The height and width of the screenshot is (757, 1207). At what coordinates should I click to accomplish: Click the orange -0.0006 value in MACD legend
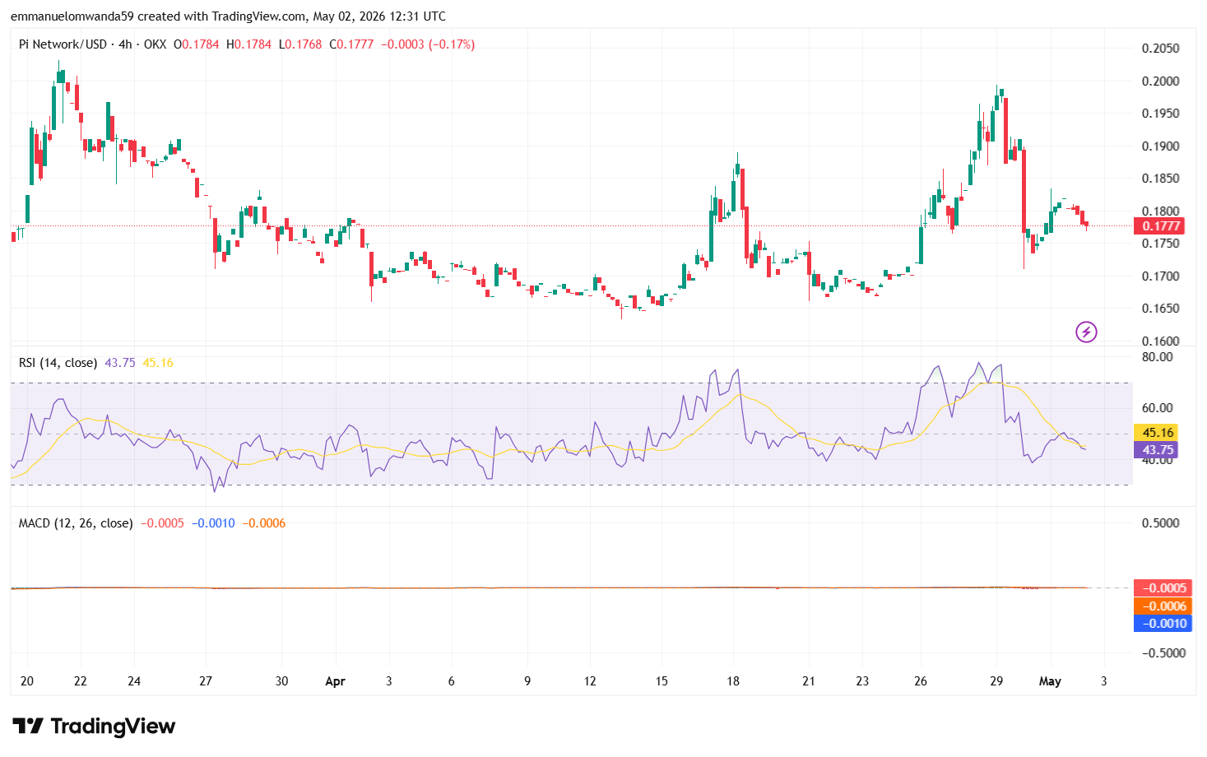point(264,523)
